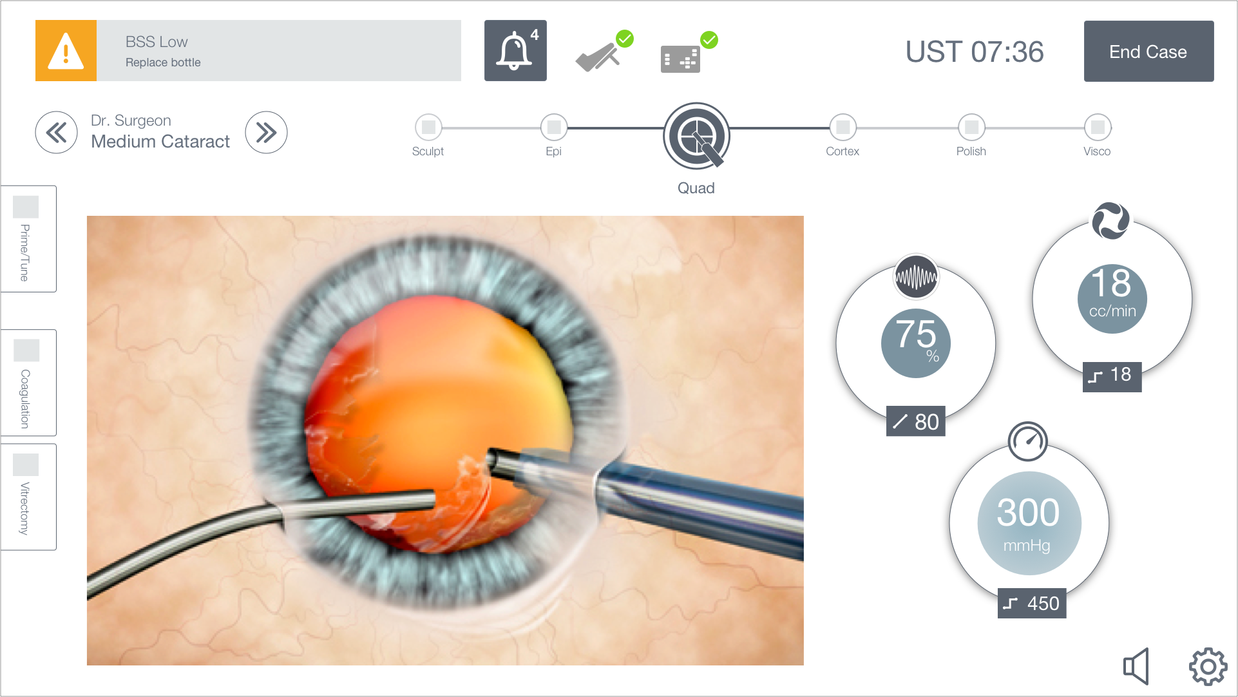
Task: Click the 450 vacuum limit button
Action: pyautogui.click(x=1032, y=603)
